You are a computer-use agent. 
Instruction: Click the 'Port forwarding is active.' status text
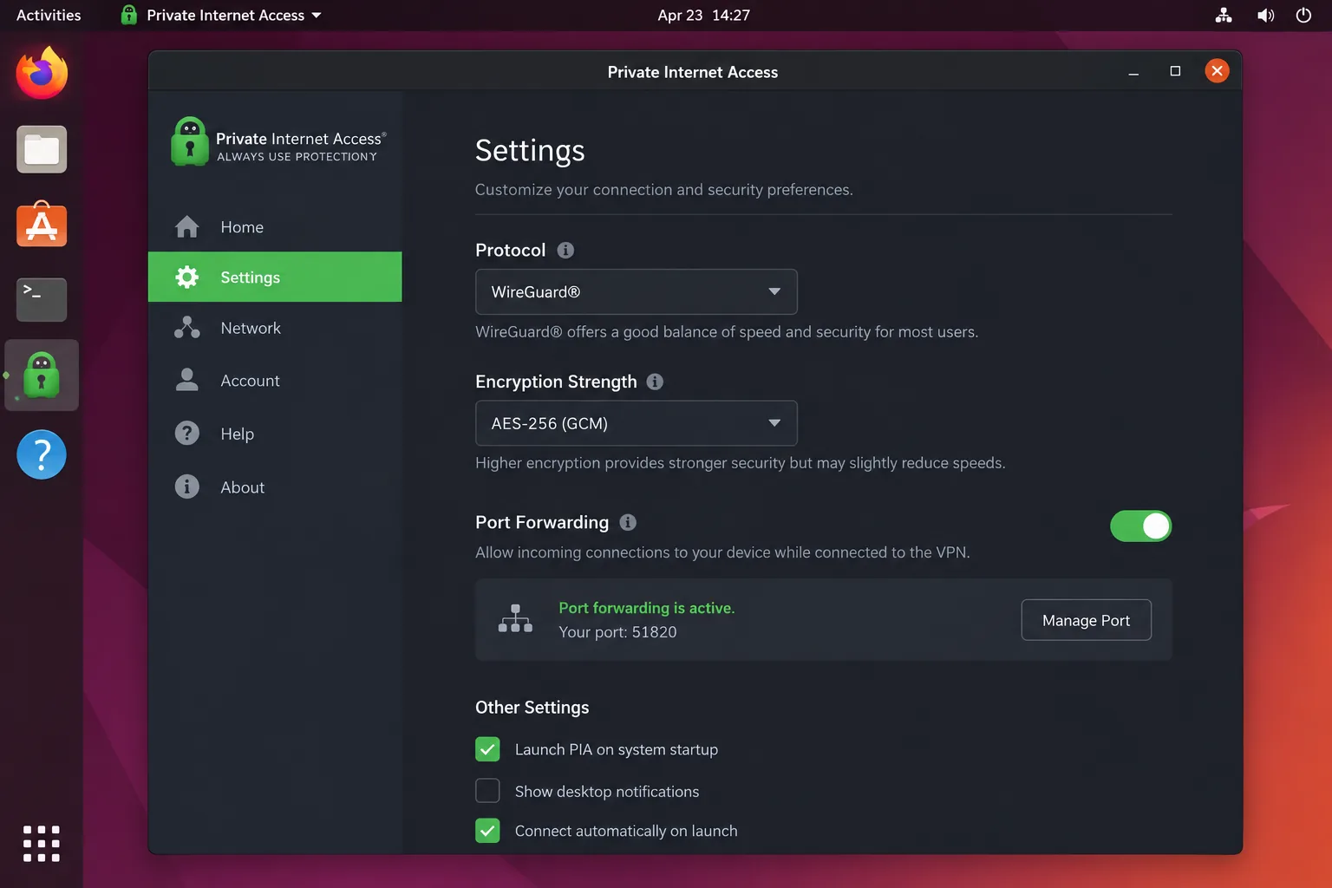tap(646, 608)
